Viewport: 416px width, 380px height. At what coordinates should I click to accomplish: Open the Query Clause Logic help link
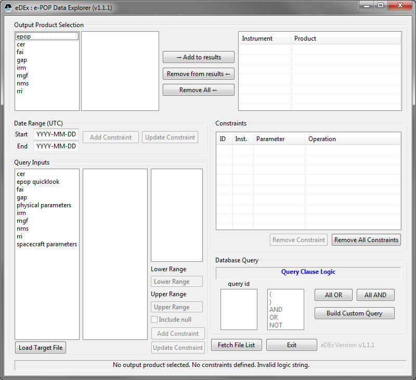click(x=308, y=272)
